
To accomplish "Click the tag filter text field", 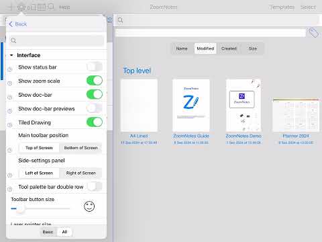I will [211, 33].
